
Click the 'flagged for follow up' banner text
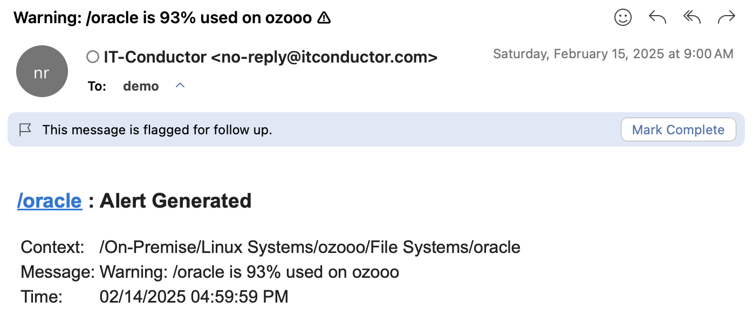(x=157, y=130)
